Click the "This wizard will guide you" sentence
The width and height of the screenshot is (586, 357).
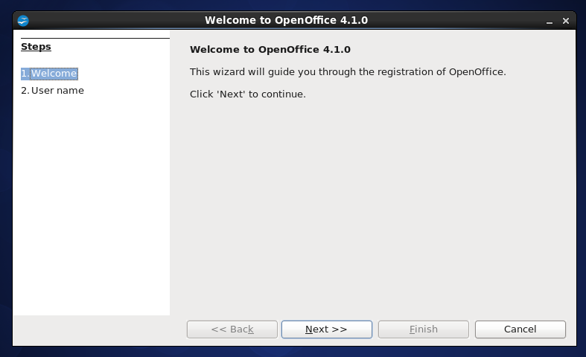point(348,72)
